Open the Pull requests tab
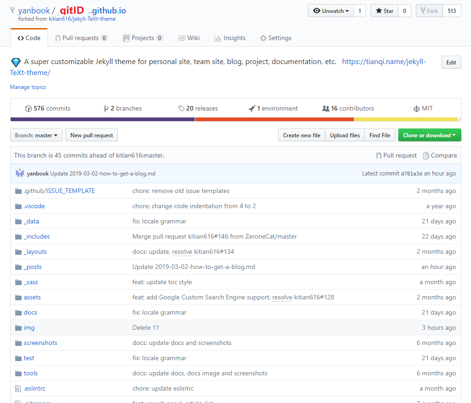Image resolution: width=471 pixels, height=403 pixels. tap(81, 38)
